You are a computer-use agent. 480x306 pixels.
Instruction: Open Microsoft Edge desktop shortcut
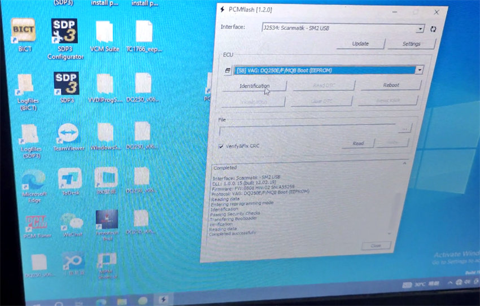[x=32, y=181]
